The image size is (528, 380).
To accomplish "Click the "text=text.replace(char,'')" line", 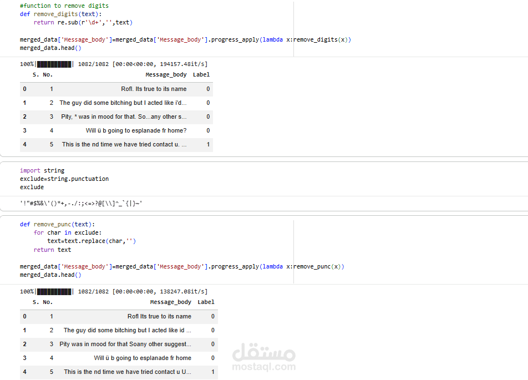I will click(x=92, y=241).
